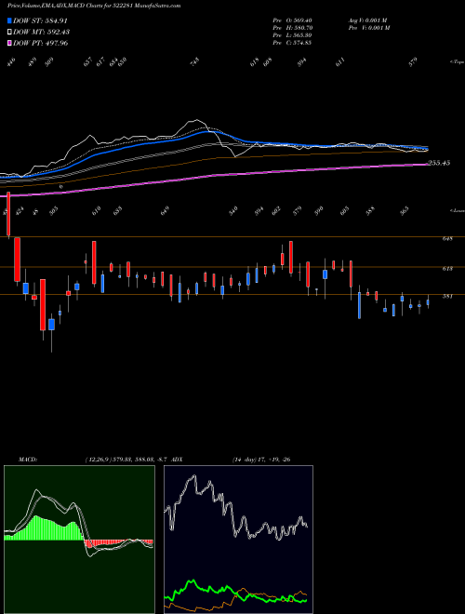Click the 618 price level label
Image resolution: width=465 pixels, height=614 pixels.
pyautogui.click(x=447, y=269)
